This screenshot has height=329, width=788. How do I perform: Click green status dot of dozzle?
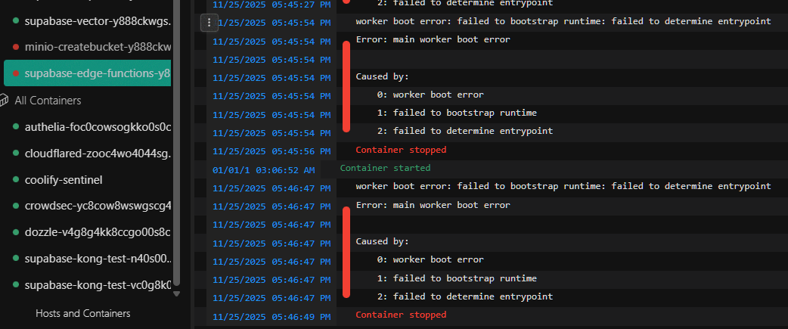16,232
